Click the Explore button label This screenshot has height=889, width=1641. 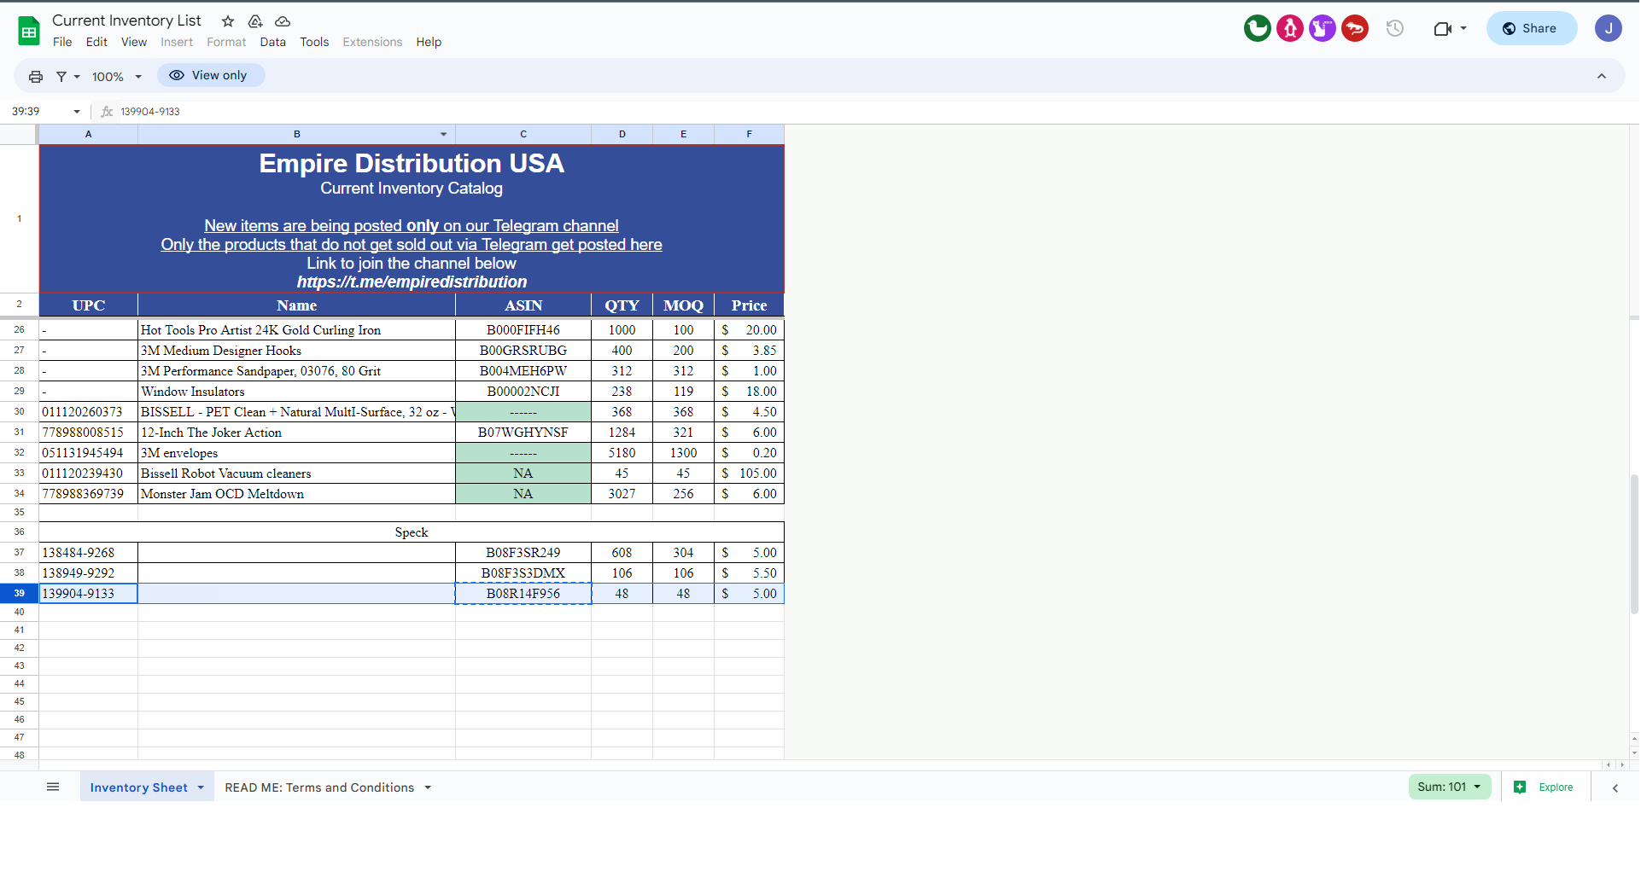(x=1556, y=787)
